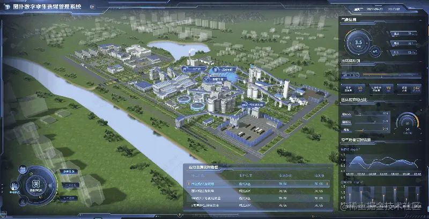Select the first weather reading bar next to gauge

pos(404,34)
